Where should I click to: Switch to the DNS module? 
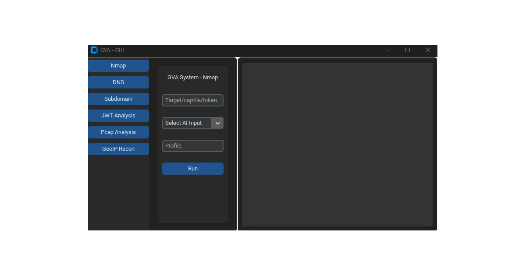click(x=118, y=82)
